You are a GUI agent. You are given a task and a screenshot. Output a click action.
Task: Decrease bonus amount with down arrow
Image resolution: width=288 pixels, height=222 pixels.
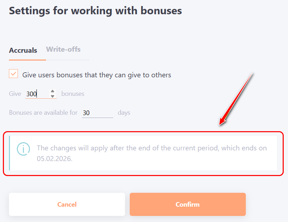[x=53, y=96]
